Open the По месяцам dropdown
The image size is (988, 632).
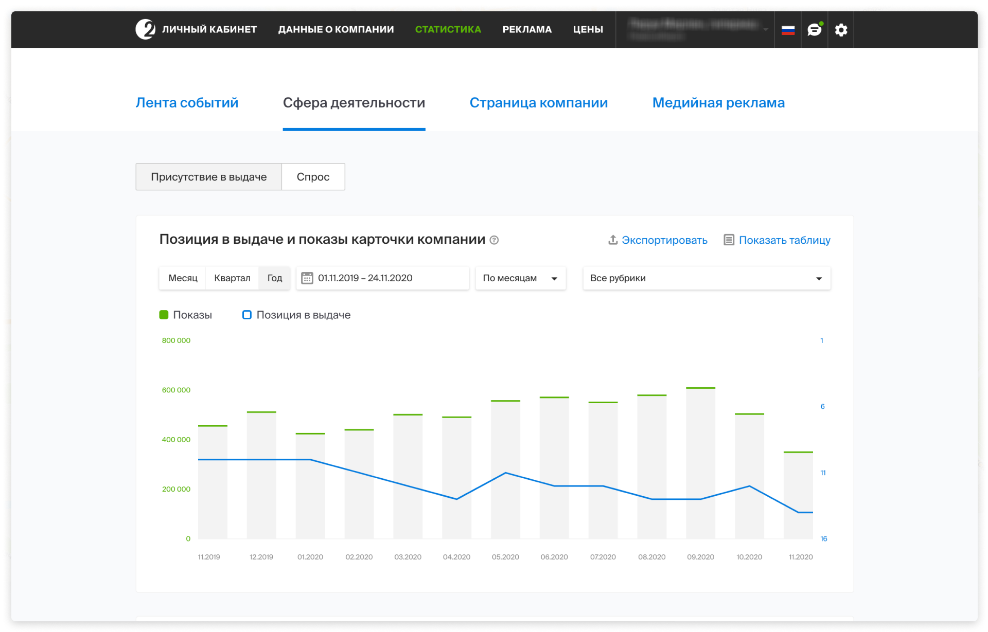(x=520, y=278)
